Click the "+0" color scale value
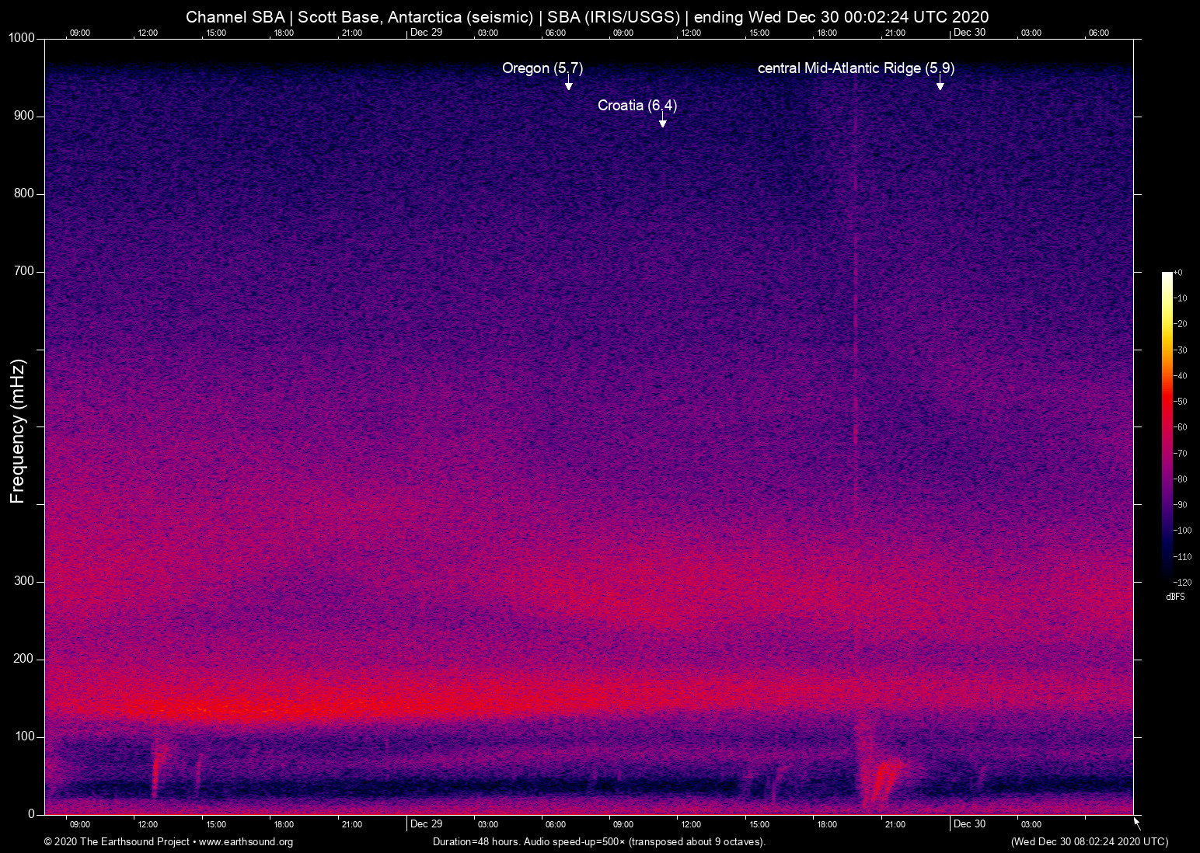The height and width of the screenshot is (853, 1200). 1178,273
